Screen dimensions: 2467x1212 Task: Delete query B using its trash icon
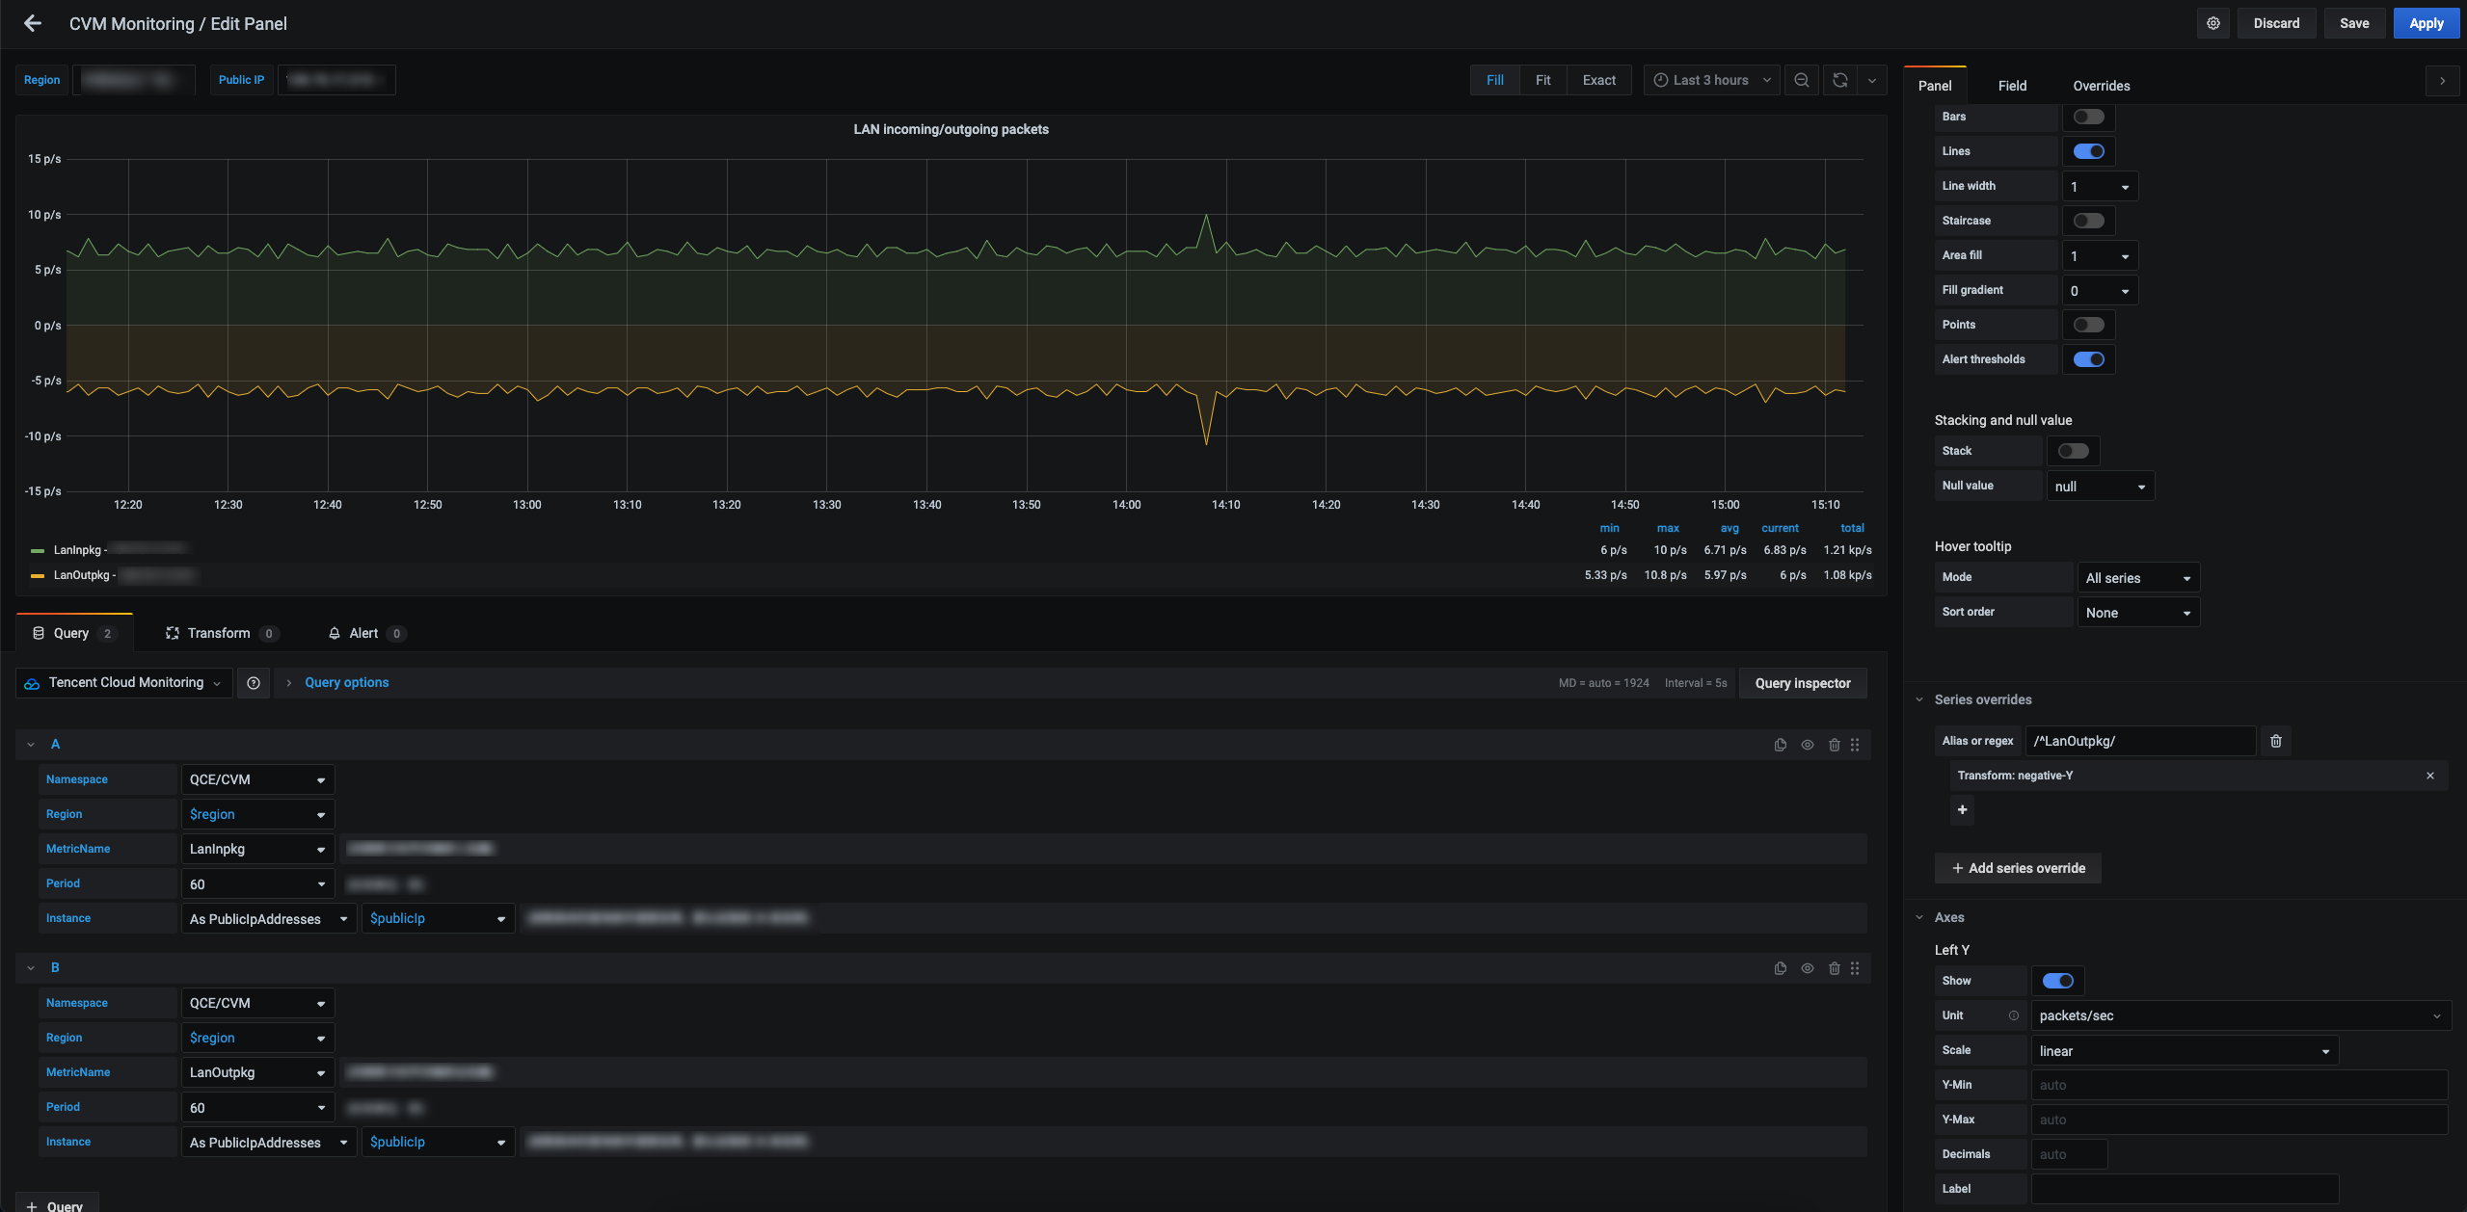tap(1834, 968)
